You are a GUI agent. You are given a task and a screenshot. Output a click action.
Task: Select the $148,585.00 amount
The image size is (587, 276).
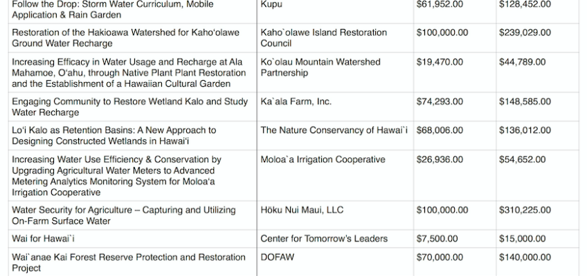(525, 101)
